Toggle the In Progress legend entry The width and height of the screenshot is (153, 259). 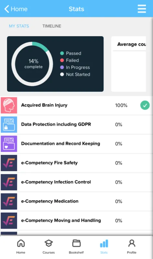point(75,67)
